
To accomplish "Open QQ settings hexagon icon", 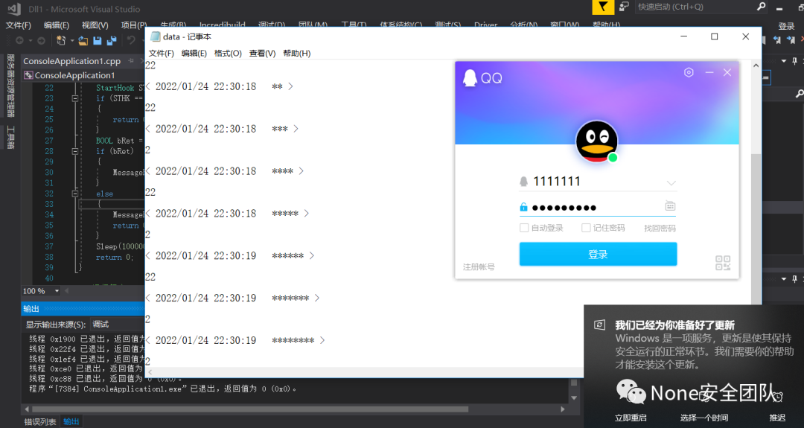I will pyautogui.click(x=689, y=72).
